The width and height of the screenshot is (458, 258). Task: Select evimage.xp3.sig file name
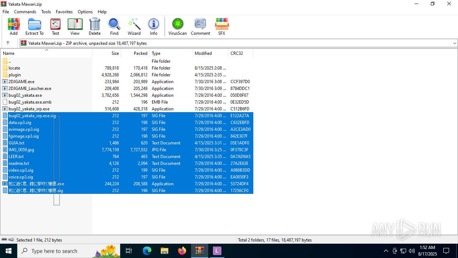(24, 129)
